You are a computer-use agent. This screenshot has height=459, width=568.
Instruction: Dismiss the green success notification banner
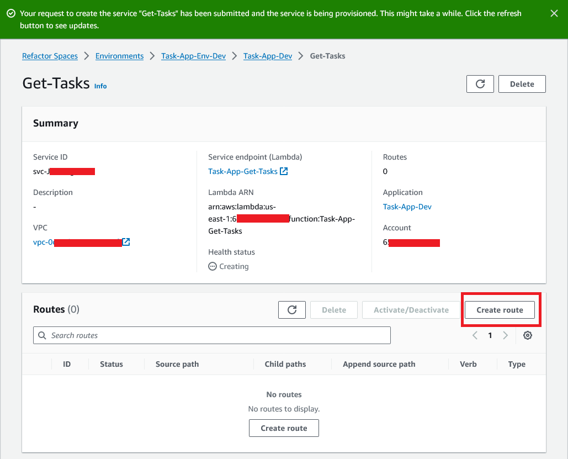tap(554, 13)
